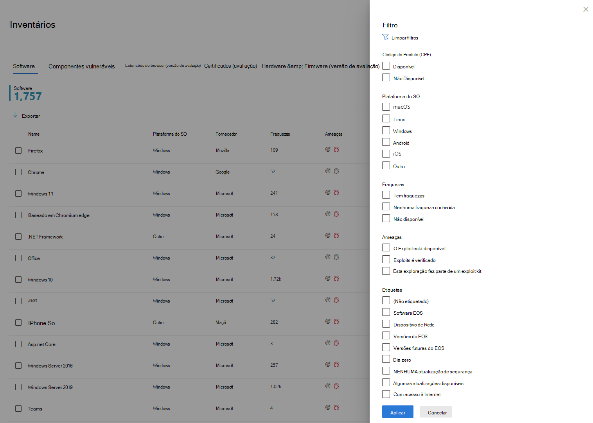Image resolution: width=593 pixels, height=423 pixels.
Task: Select the Firefox row checkbox
Action: pos(18,151)
